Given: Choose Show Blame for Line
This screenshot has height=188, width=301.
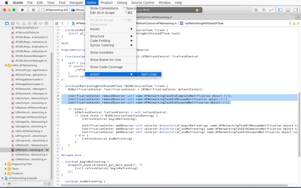Looking at the screenshot, I should tap(111, 60).
